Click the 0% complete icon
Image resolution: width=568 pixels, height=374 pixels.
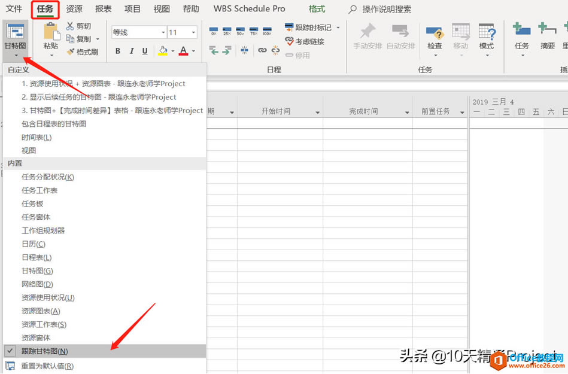click(x=214, y=30)
